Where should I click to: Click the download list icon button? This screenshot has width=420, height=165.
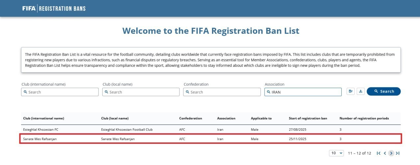(x=361, y=92)
